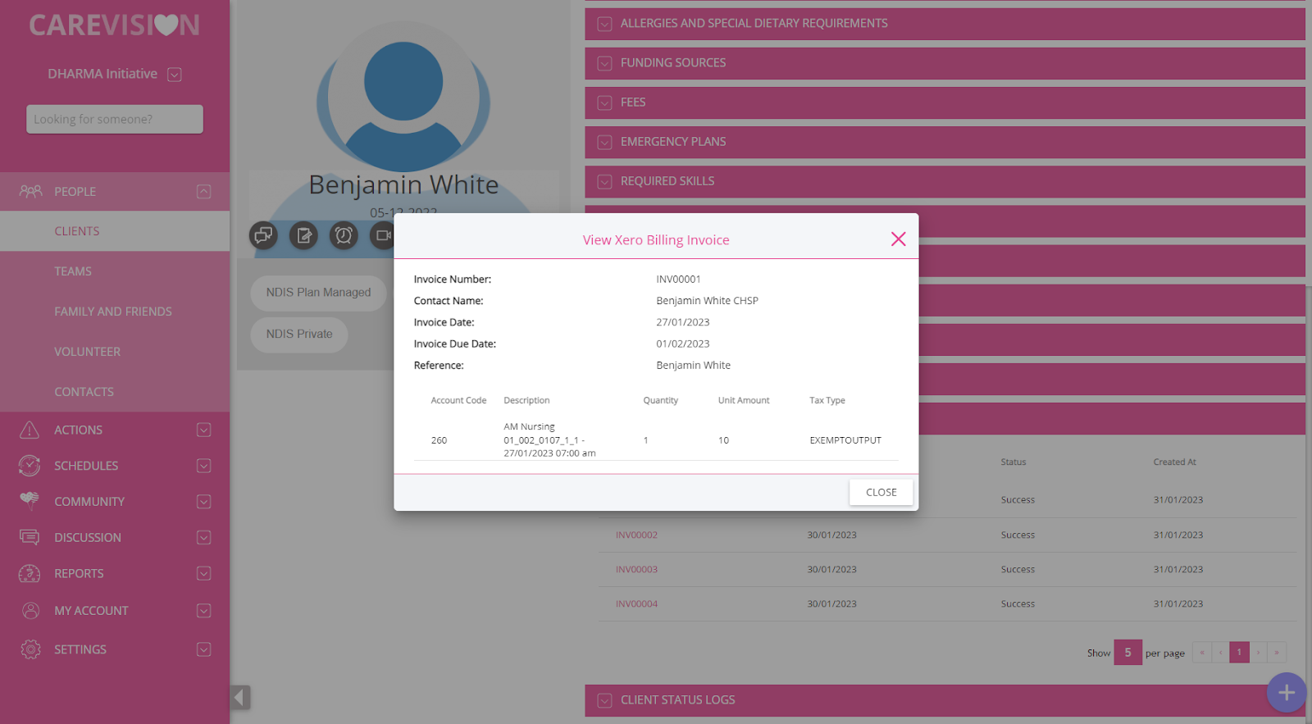Expand the Client Status Logs section
This screenshot has height=724, width=1312.
coord(945,700)
